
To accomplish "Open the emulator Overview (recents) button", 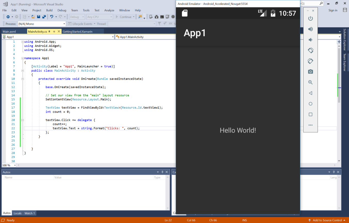I will (311, 114).
